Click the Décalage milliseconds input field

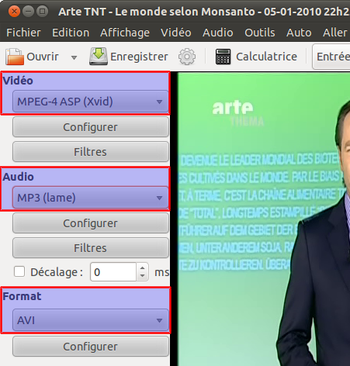tap(113, 272)
